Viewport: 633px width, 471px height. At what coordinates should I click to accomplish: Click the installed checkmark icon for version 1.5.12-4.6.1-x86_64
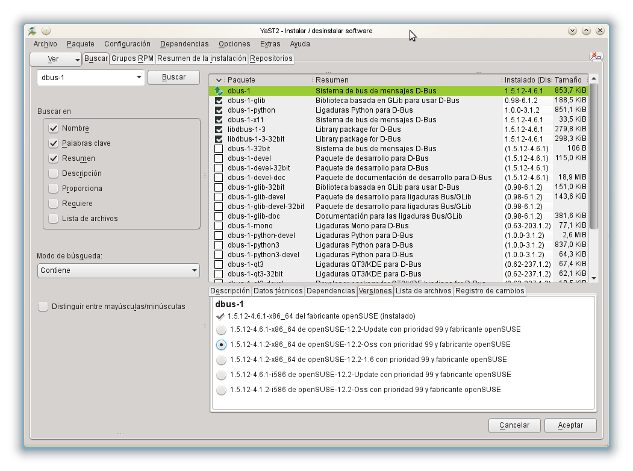pos(220,316)
